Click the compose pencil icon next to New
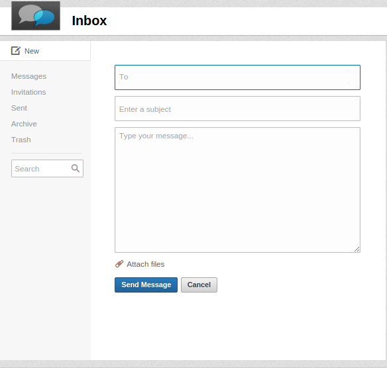Screen dimensions: 387x368 (x=16, y=51)
